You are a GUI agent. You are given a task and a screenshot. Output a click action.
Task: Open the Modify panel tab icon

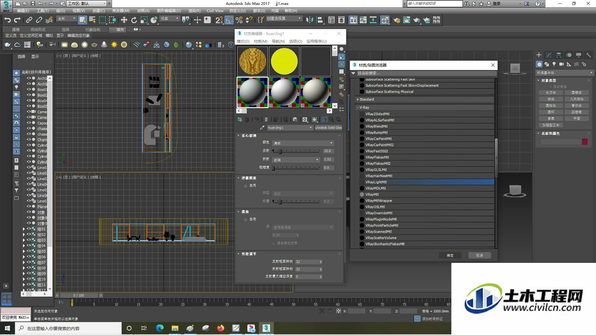549,55
